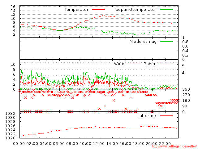Click the 06:00 time axis label
198x149 pixels.
pyautogui.click(x=59, y=144)
